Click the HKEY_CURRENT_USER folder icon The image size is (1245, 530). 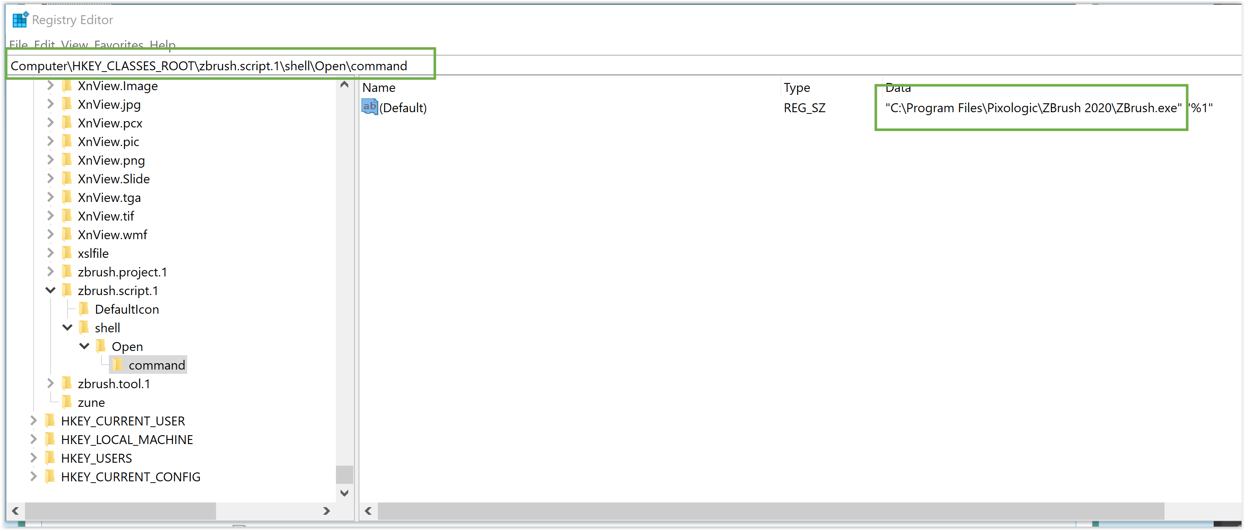point(50,421)
